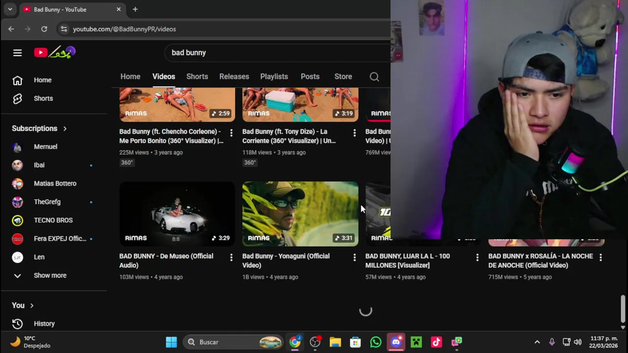Click the site info icon in the address bar
The width and height of the screenshot is (628, 353).
[x=64, y=29]
